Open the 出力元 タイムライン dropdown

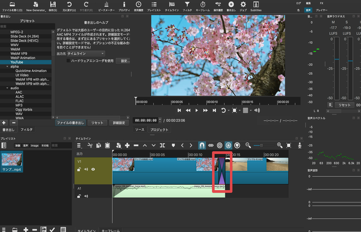click(86, 53)
